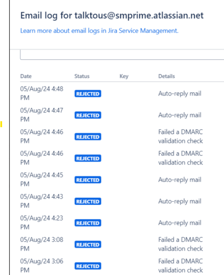The width and height of the screenshot is (224, 275).
Task: Click 'Failed a DMARC validation check' at 3:08 PM
Action: (x=181, y=244)
